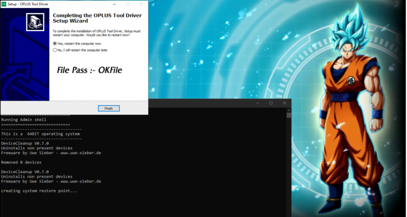Click the first 'DeviceCleanup V0.7.0' line
The image size is (407, 217).
tap(25, 143)
